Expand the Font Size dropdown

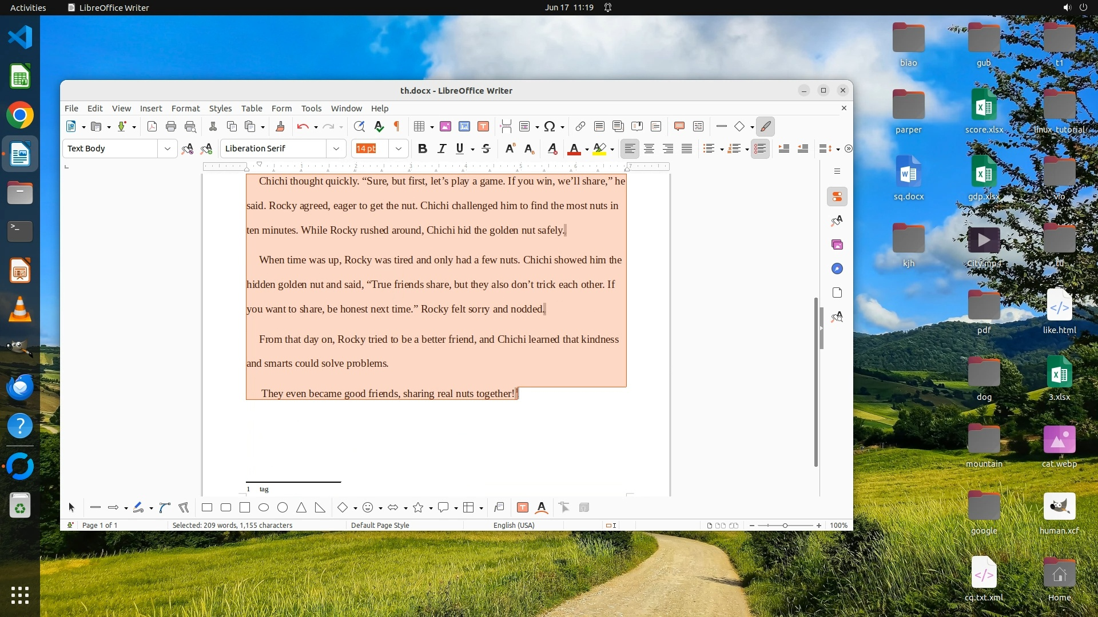coord(399,149)
